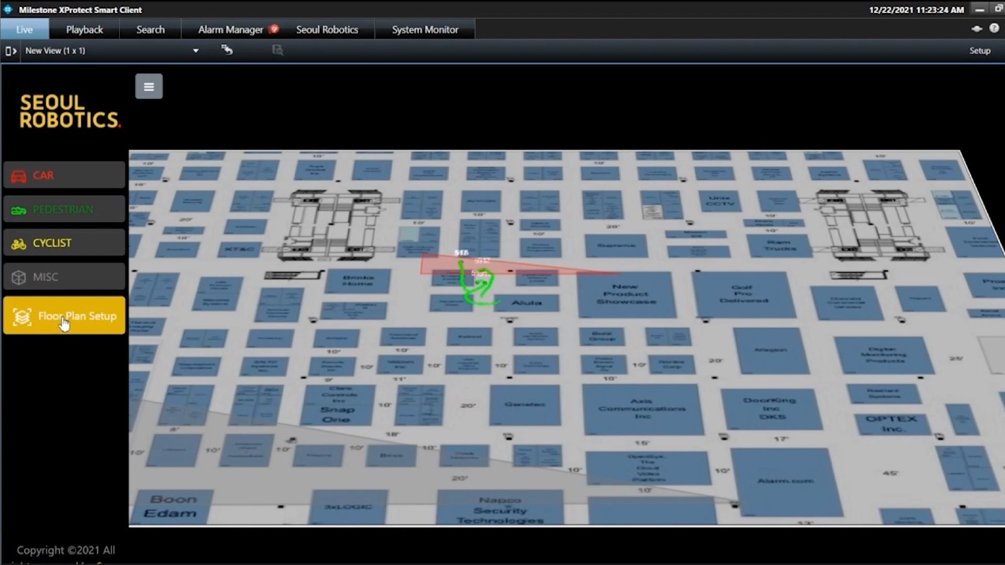Open the Seoul Robotics tab

[327, 30]
